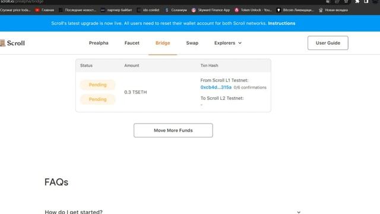The image size is (380, 214).
Task: Open the User Guide
Action: (x=328, y=43)
